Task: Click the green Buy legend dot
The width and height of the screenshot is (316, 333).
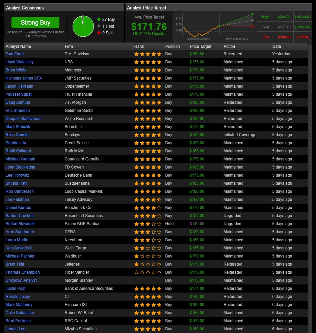Action: [x=99, y=19]
